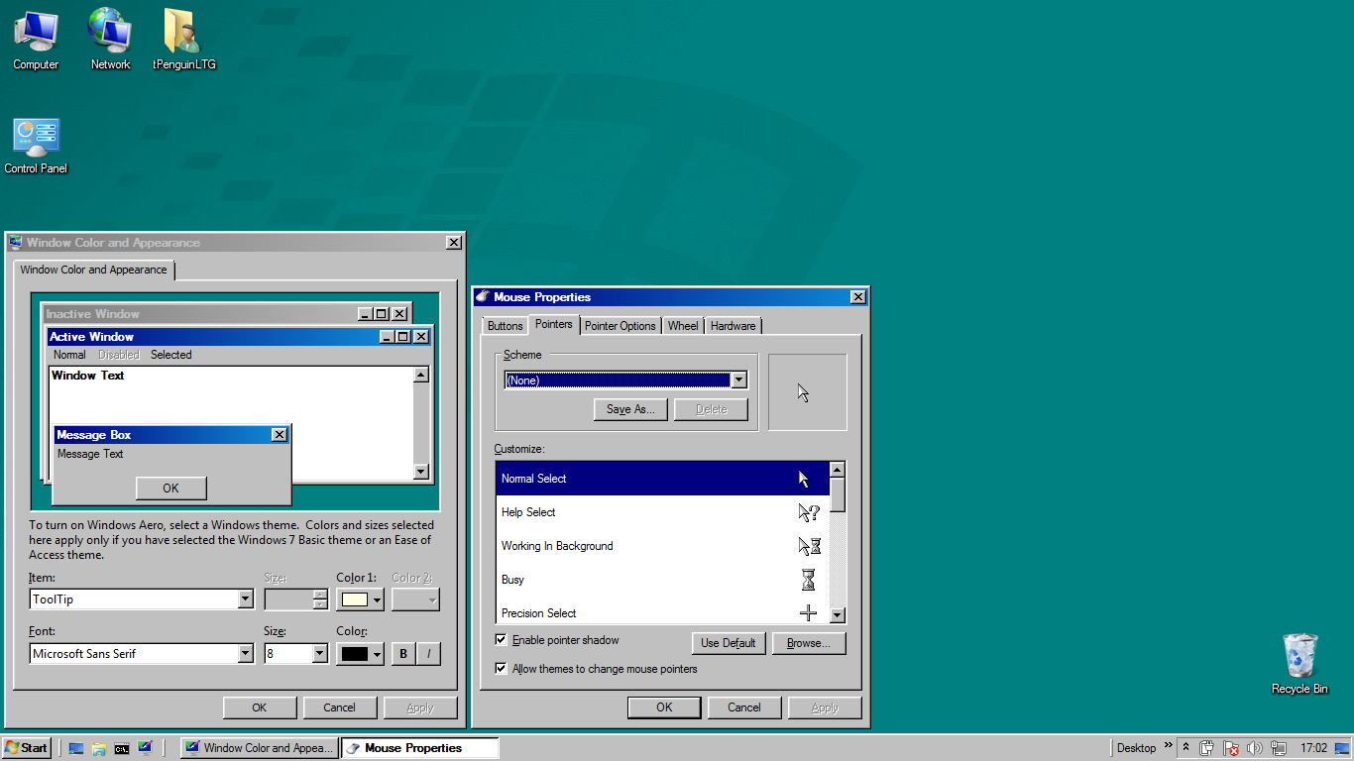
Task: Click the Color 1 pale yellow swatch
Action: (355, 599)
